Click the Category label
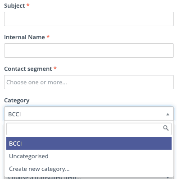177x179 pixels. coord(17,101)
